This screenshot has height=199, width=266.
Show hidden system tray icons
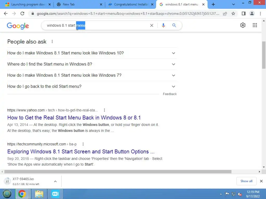click(221, 194)
